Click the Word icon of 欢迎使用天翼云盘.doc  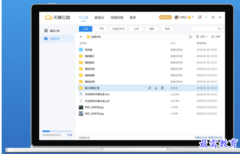(81, 94)
